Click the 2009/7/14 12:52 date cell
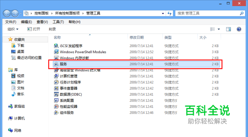 coord(142,52)
